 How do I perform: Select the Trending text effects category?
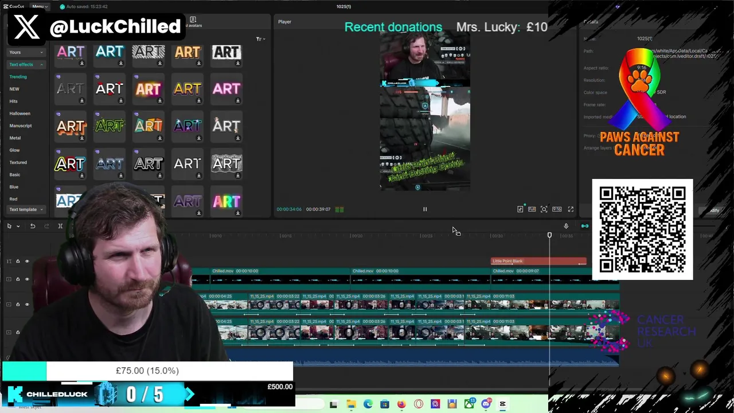point(18,77)
